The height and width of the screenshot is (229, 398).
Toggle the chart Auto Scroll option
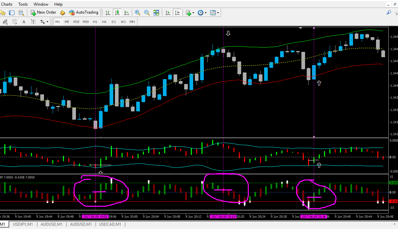(168, 13)
